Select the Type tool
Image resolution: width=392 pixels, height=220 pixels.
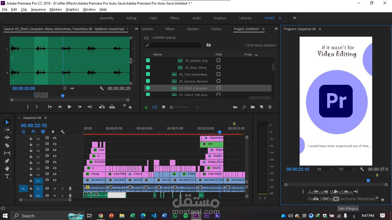7,176
